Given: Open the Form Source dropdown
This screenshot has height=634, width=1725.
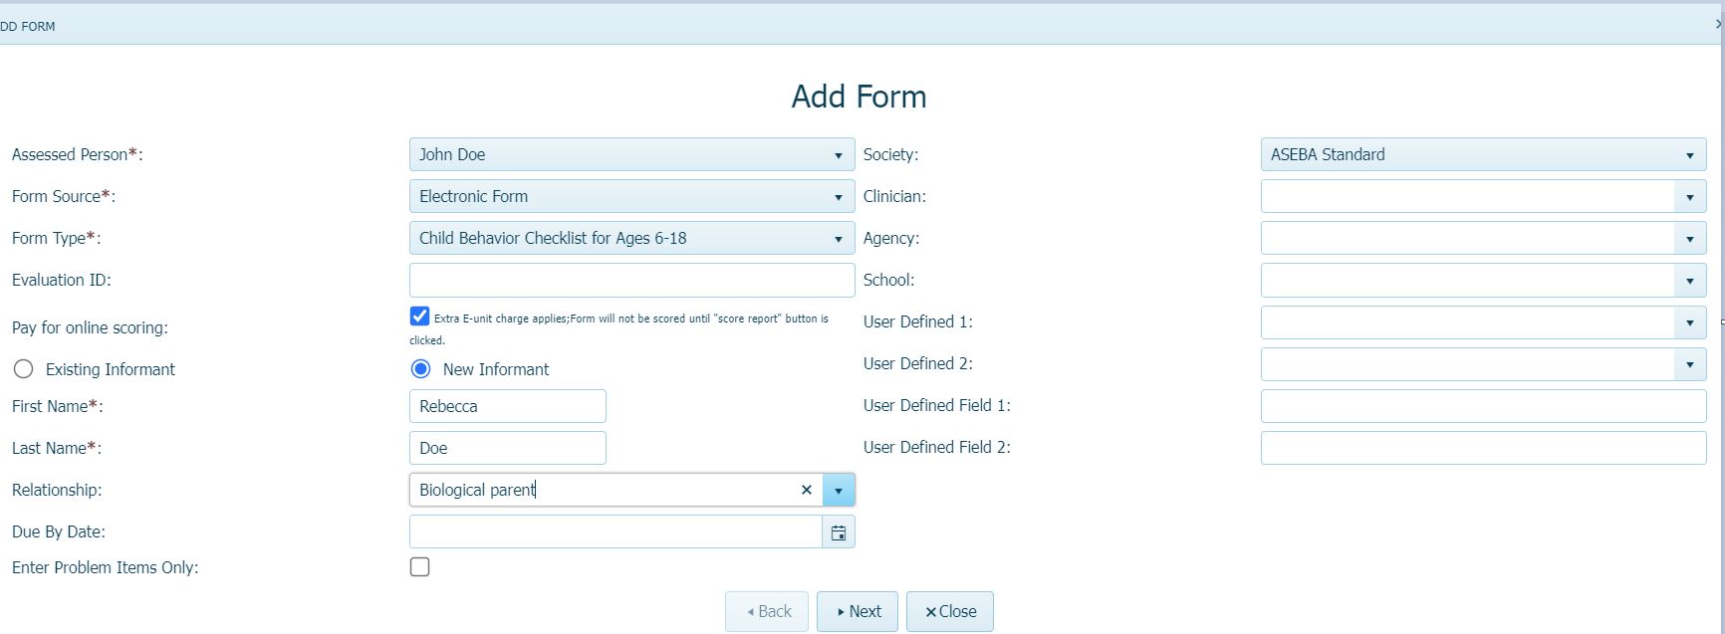Looking at the screenshot, I should tap(838, 197).
